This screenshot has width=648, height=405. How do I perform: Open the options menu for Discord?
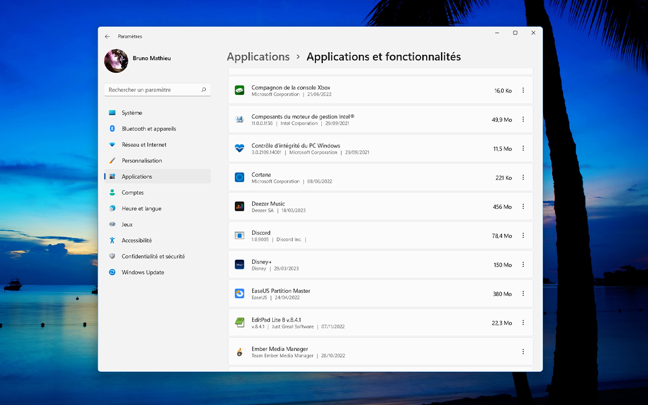click(523, 235)
